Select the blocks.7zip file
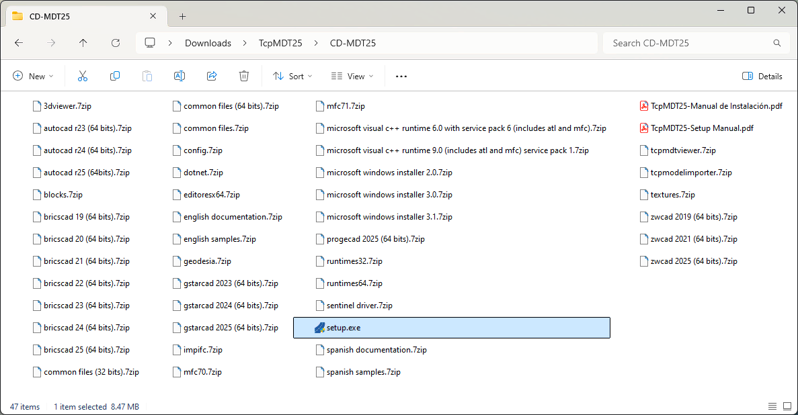 tap(57, 195)
